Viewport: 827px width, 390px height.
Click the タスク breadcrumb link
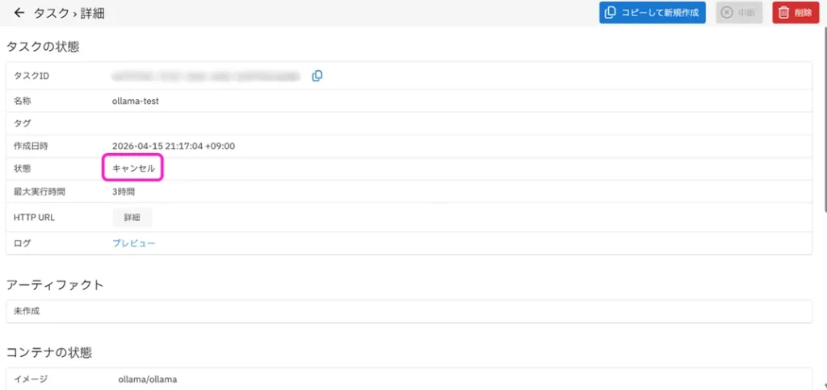pos(52,14)
